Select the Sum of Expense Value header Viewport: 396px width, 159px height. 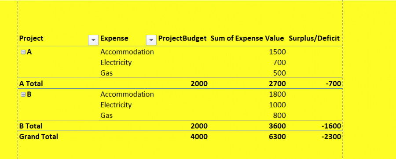tap(247, 38)
